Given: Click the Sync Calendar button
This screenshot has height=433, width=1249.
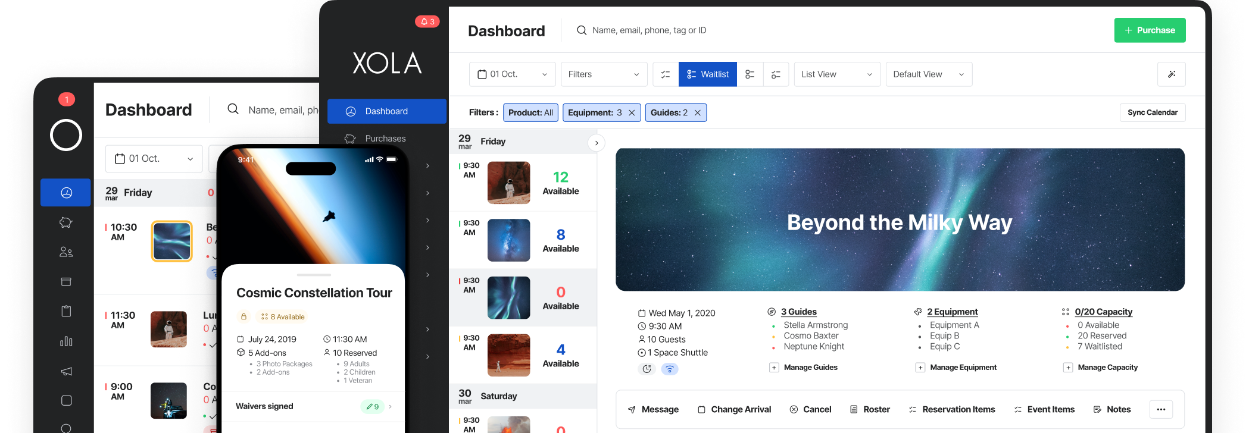Looking at the screenshot, I should point(1152,112).
